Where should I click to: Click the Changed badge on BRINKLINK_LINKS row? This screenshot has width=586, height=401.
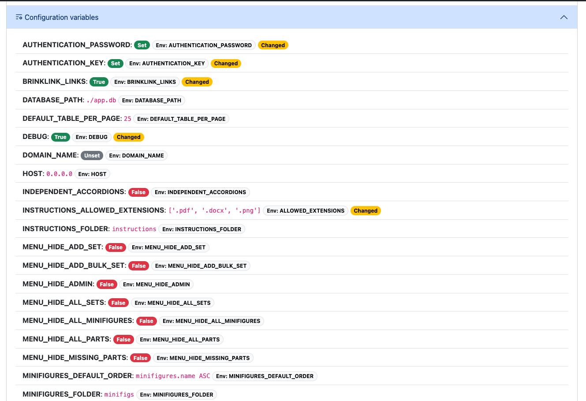(197, 82)
